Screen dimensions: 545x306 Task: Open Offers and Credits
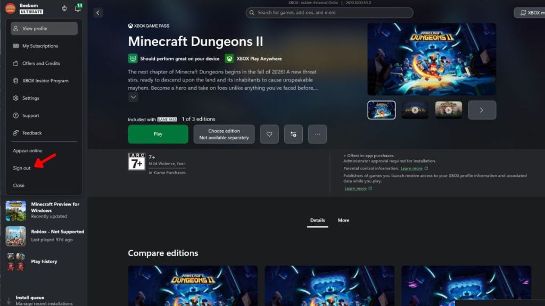[x=44, y=63]
